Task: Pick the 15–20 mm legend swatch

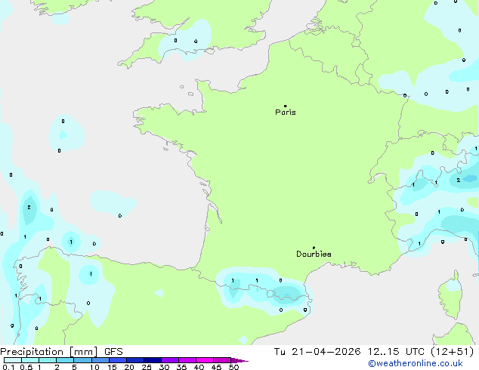Action: tap(118, 360)
